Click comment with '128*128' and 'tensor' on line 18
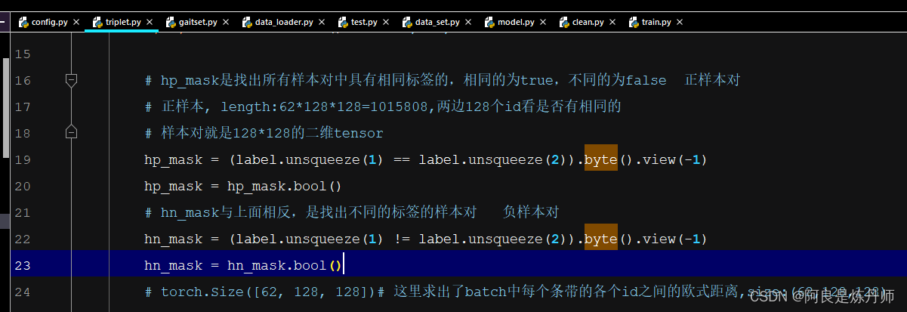 pyautogui.click(x=264, y=133)
